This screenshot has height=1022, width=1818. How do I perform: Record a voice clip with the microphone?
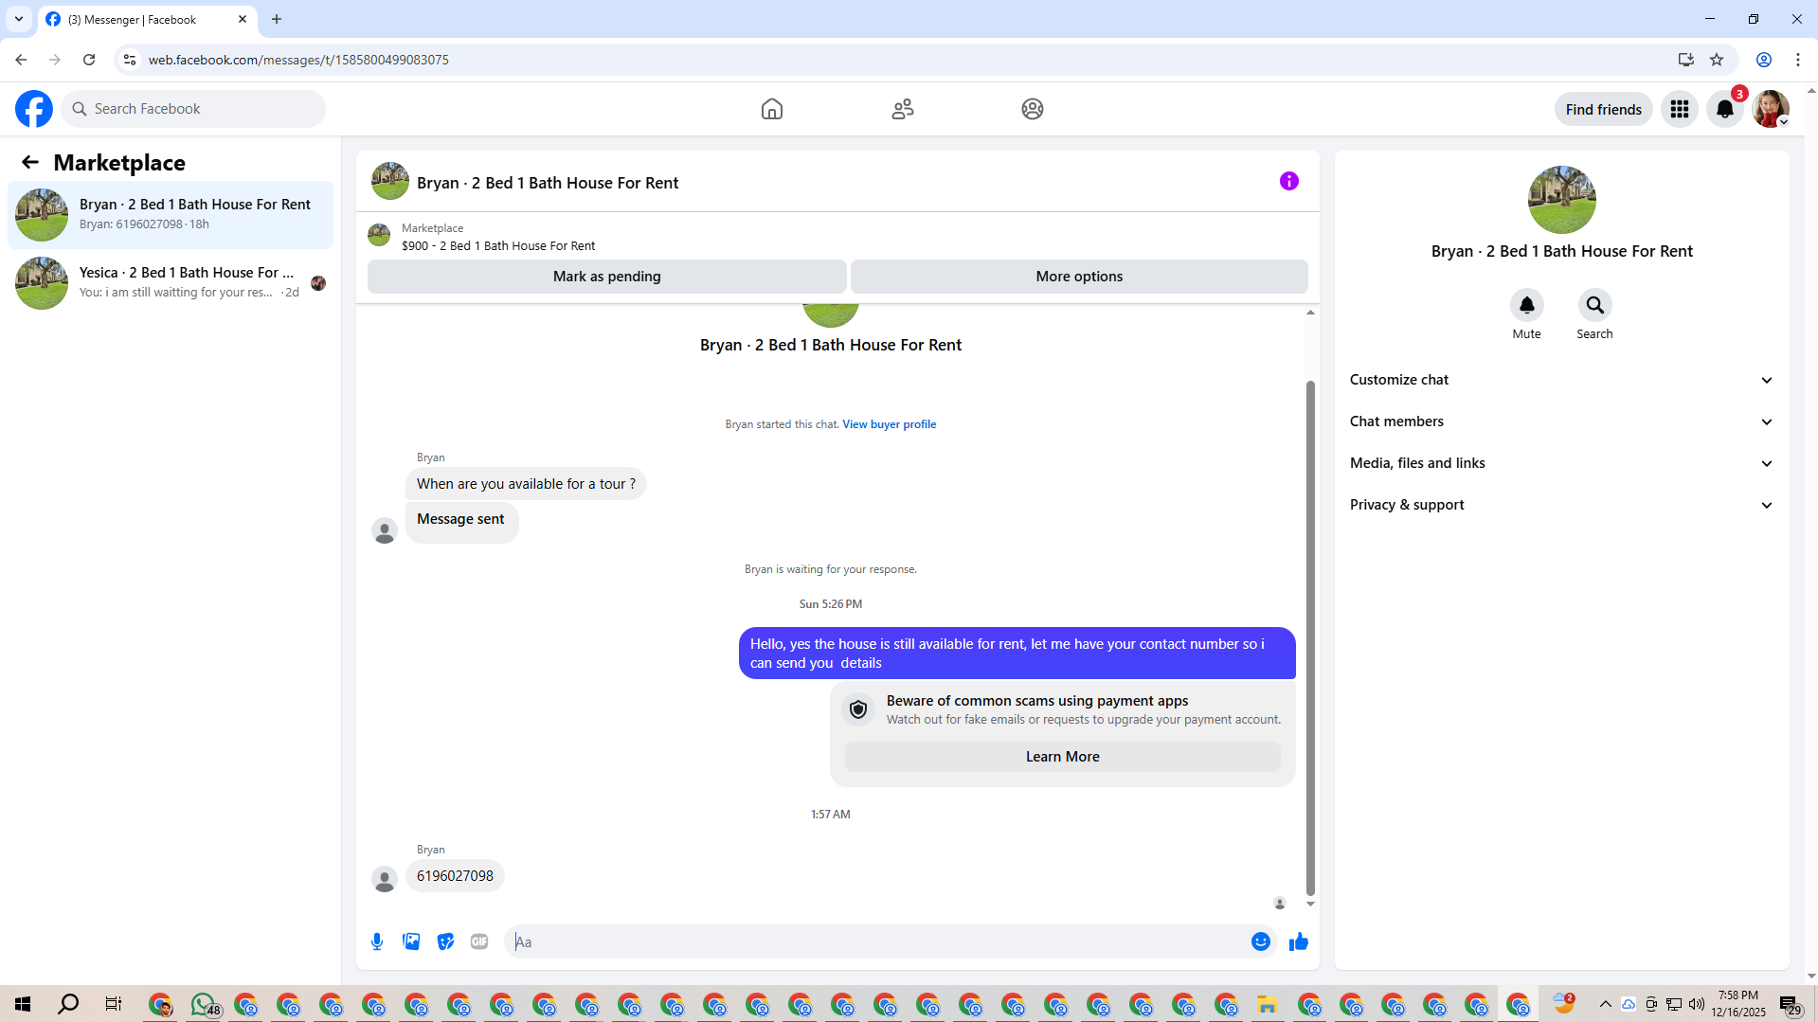tap(377, 941)
